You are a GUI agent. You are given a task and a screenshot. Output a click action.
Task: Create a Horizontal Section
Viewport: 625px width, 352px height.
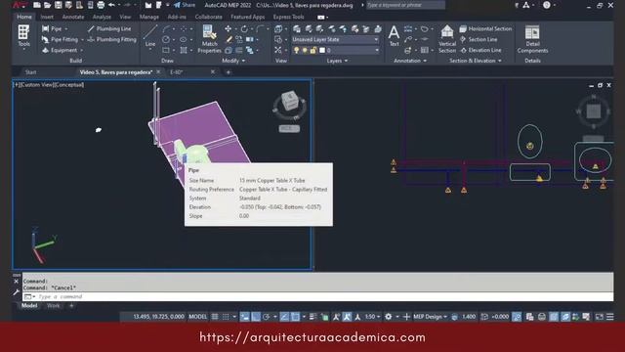[x=485, y=28]
